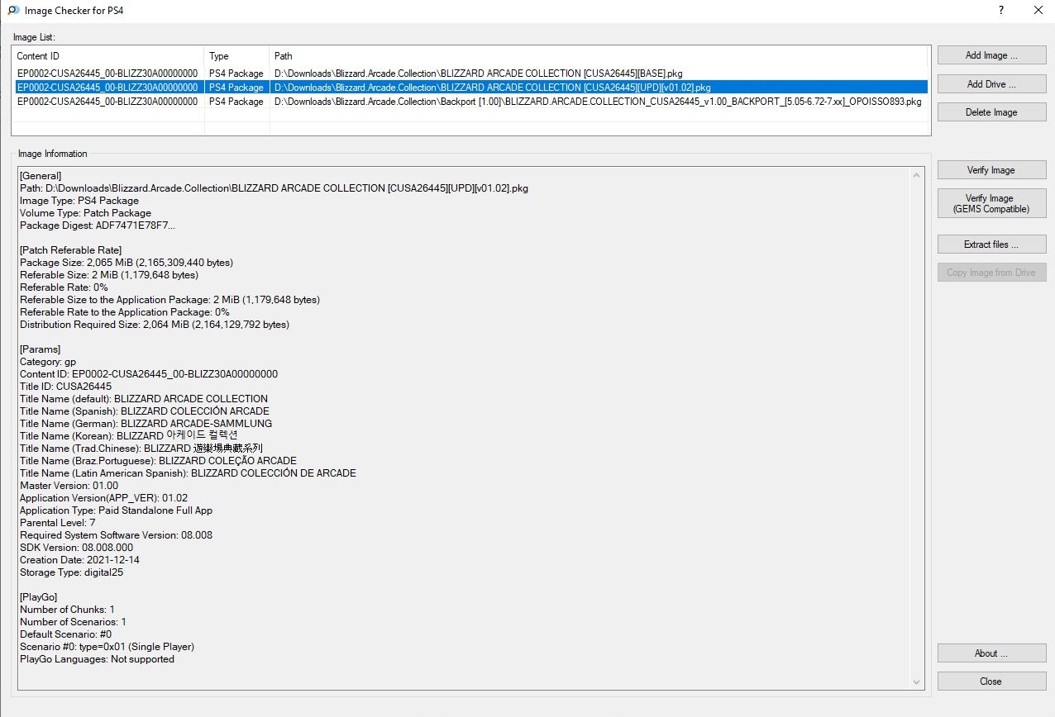The height and width of the screenshot is (717, 1055).
Task: Click the Master Version: 01.00 line
Action: pyautogui.click(x=69, y=486)
